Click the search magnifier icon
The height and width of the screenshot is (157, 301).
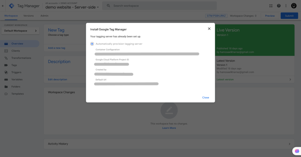[108, 6]
